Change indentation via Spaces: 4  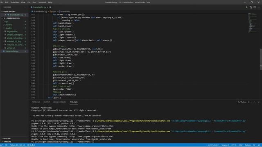click(225, 145)
